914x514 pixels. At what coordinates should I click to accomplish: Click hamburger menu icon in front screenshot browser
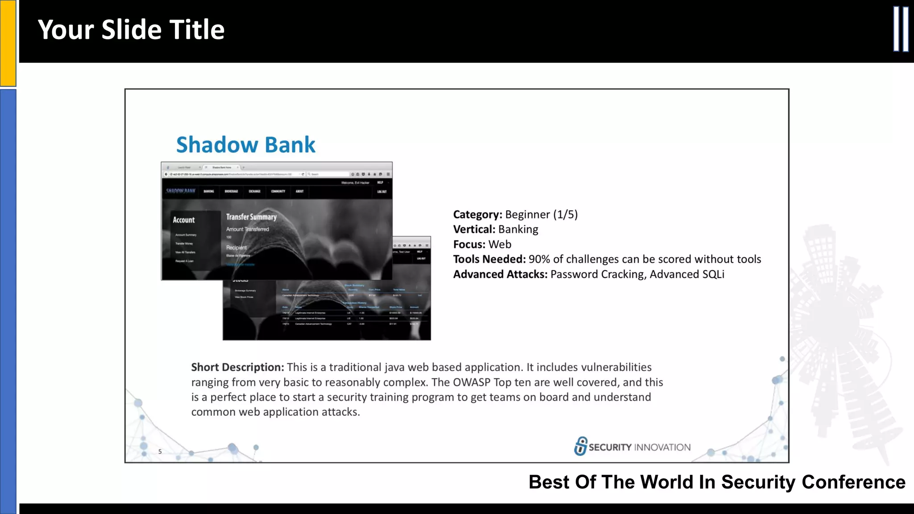click(x=388, y=174)
